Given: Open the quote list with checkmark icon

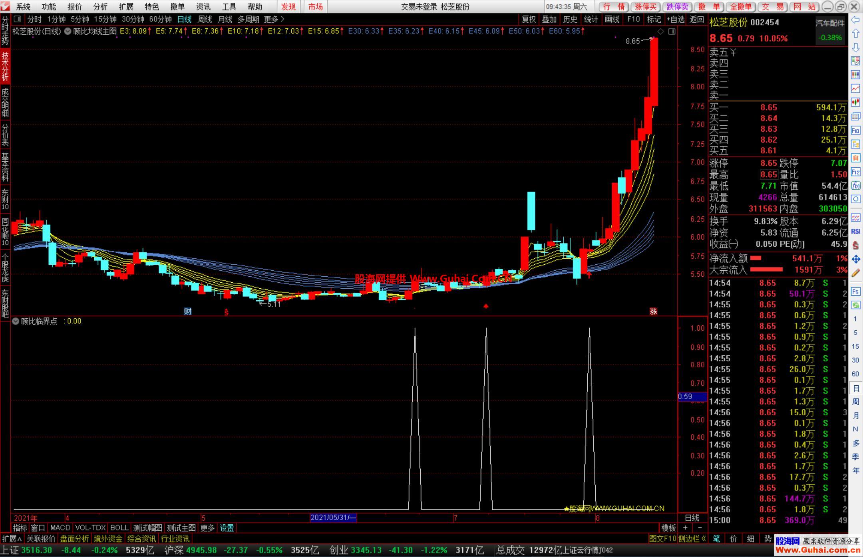Looking at the screenshot, I should click(855, 61).
